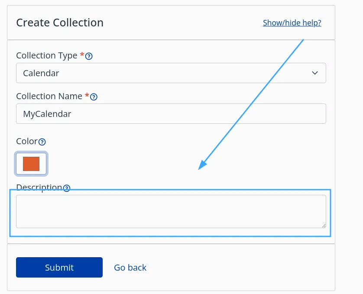Open the color picker swatch
The image size is (363, 294).
[31, 164]
